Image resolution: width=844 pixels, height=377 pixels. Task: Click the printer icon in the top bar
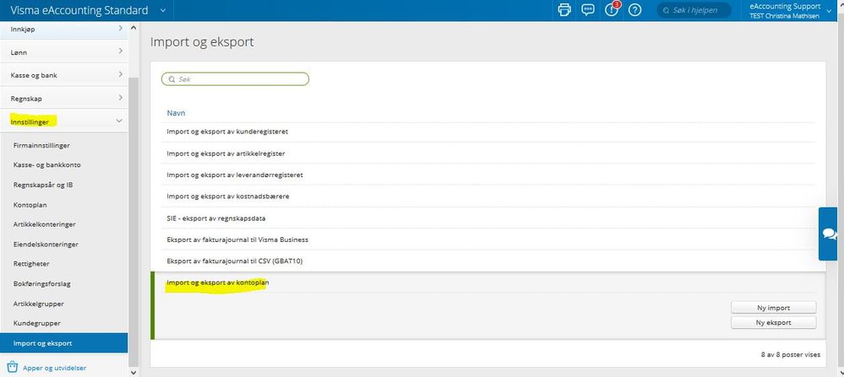click(x=564, y=9)
